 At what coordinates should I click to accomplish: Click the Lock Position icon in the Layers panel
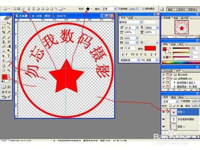[178, 106]
